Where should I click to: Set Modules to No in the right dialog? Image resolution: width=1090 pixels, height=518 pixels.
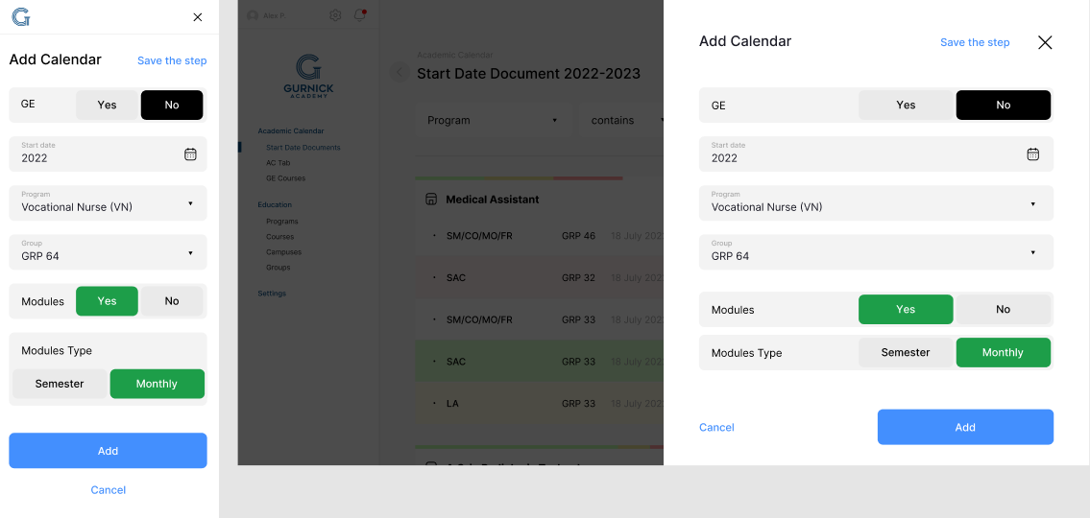[1003, 309]
